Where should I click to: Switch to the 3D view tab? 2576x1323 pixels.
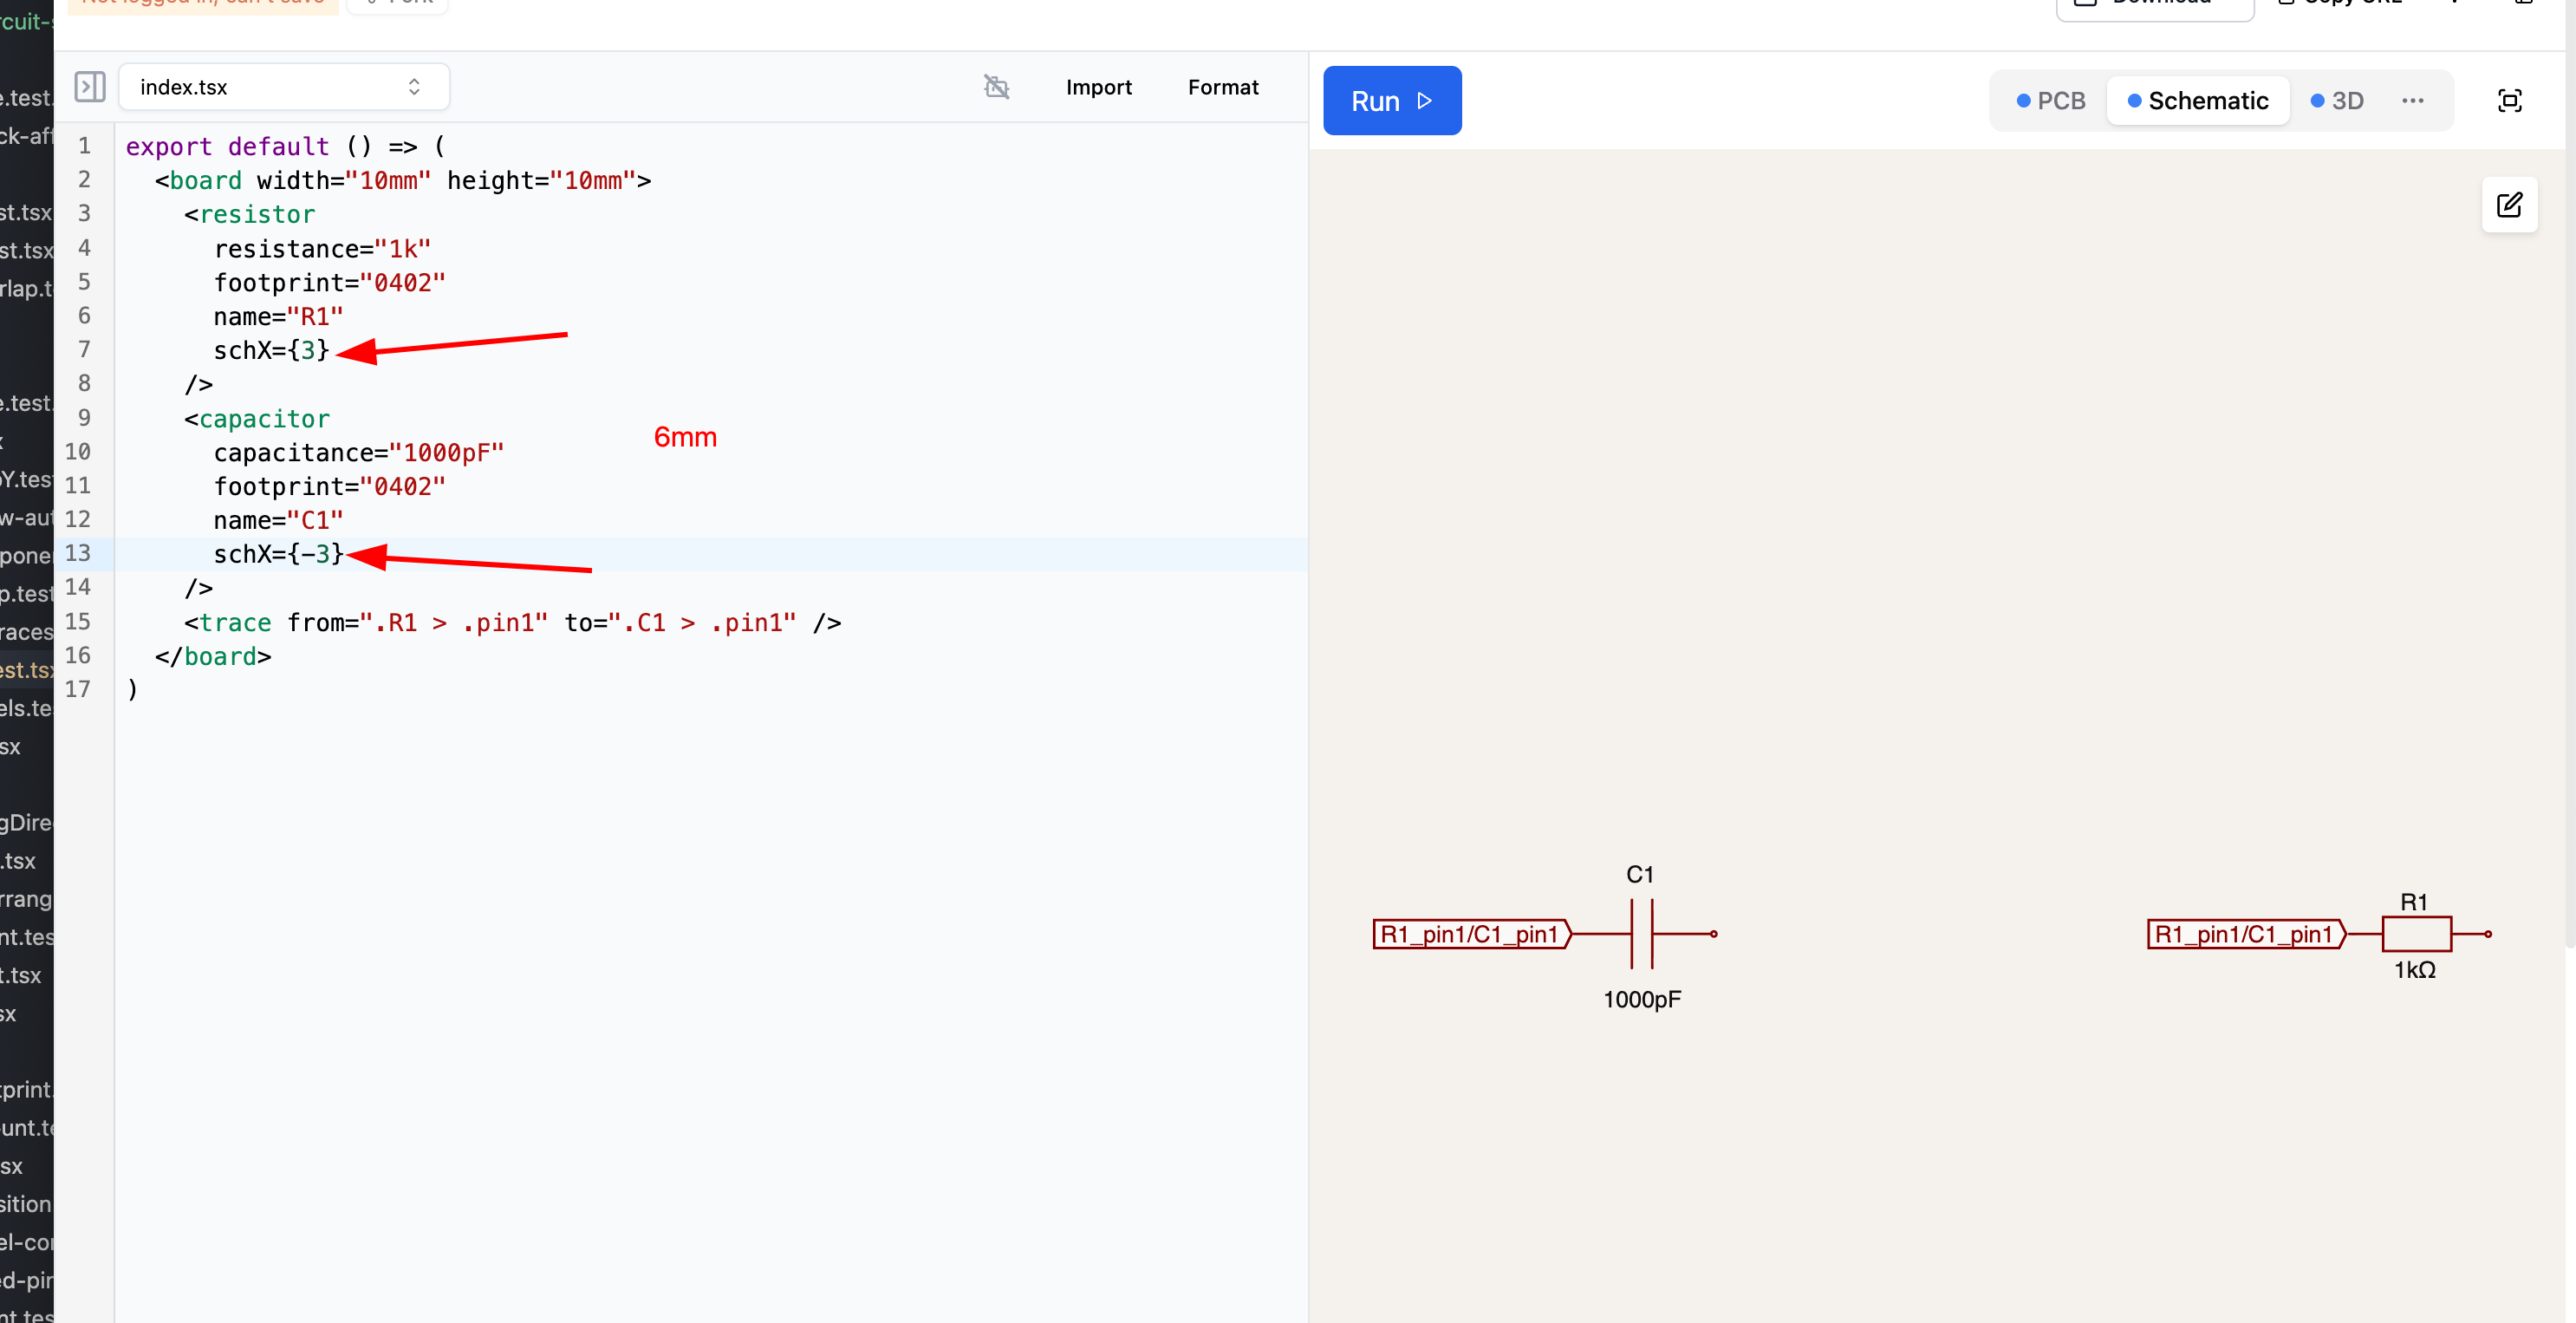pyautogui.click(x=2337, y=101)
